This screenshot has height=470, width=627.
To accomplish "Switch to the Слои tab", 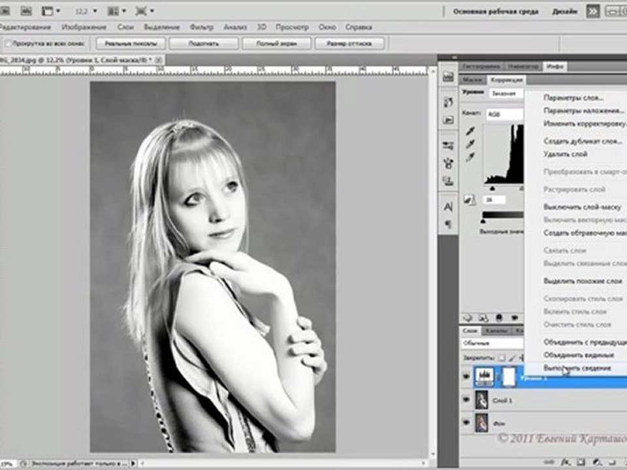I will coord(470,331).
